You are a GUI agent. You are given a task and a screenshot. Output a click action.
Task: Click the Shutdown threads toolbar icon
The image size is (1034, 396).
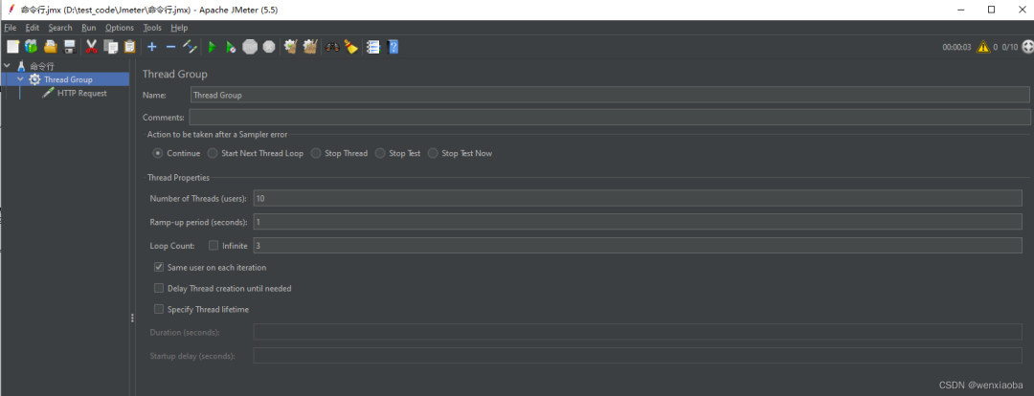click(269, 47)
